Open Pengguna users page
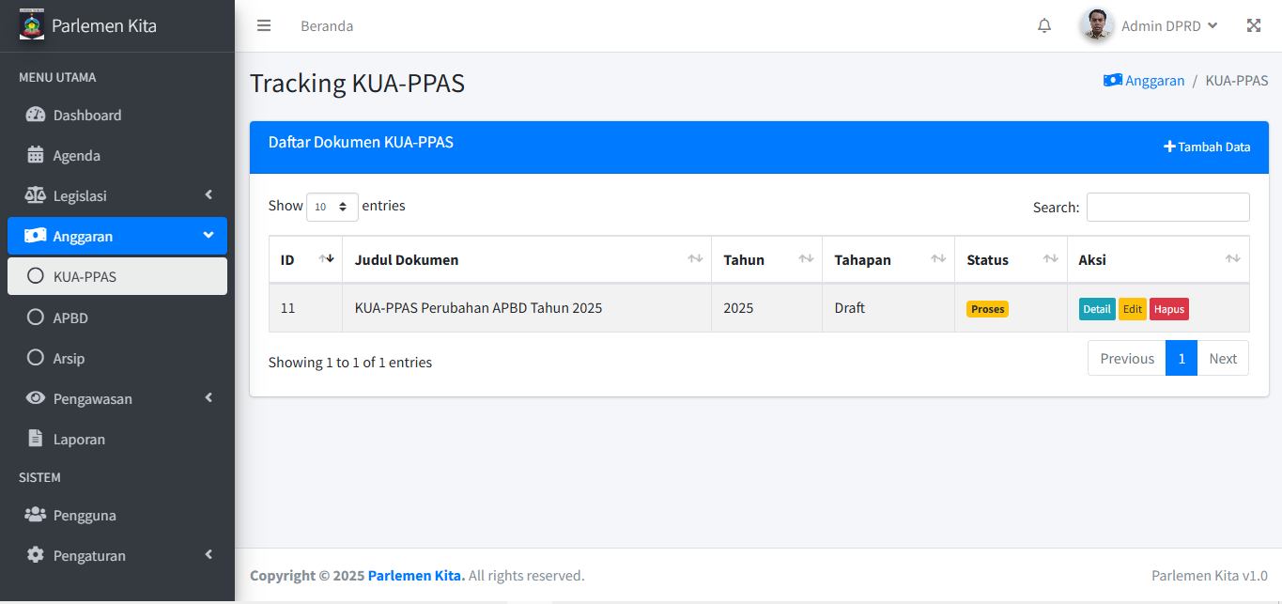 click(x=85, y=516)
